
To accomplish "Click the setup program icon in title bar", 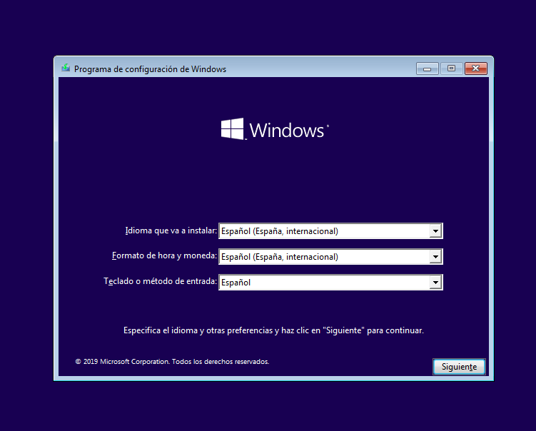I will (66, 69).
